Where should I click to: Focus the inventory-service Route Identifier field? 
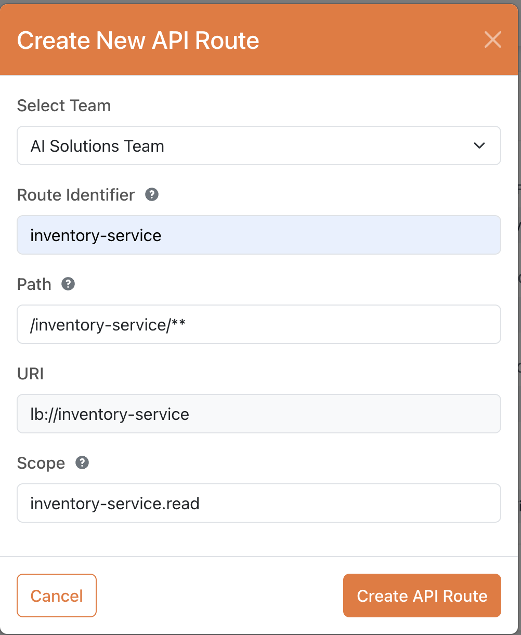coord(259,235)
